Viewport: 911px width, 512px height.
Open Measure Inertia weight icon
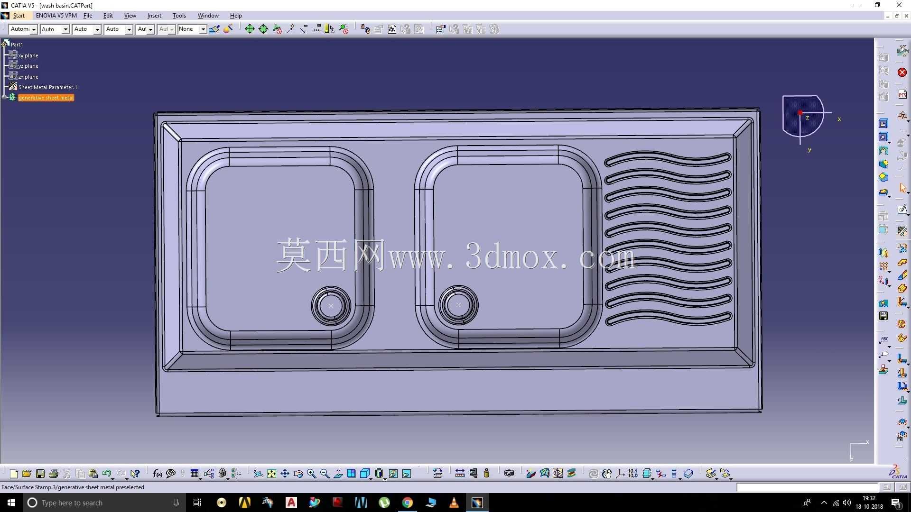tap(486, 473)
